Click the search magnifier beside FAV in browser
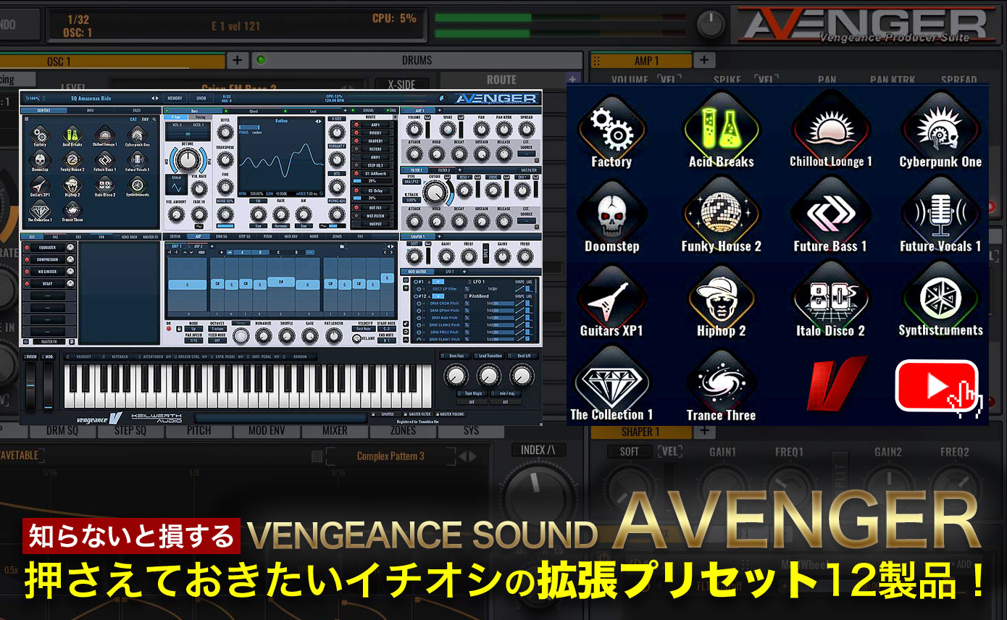 pos(154,119)
